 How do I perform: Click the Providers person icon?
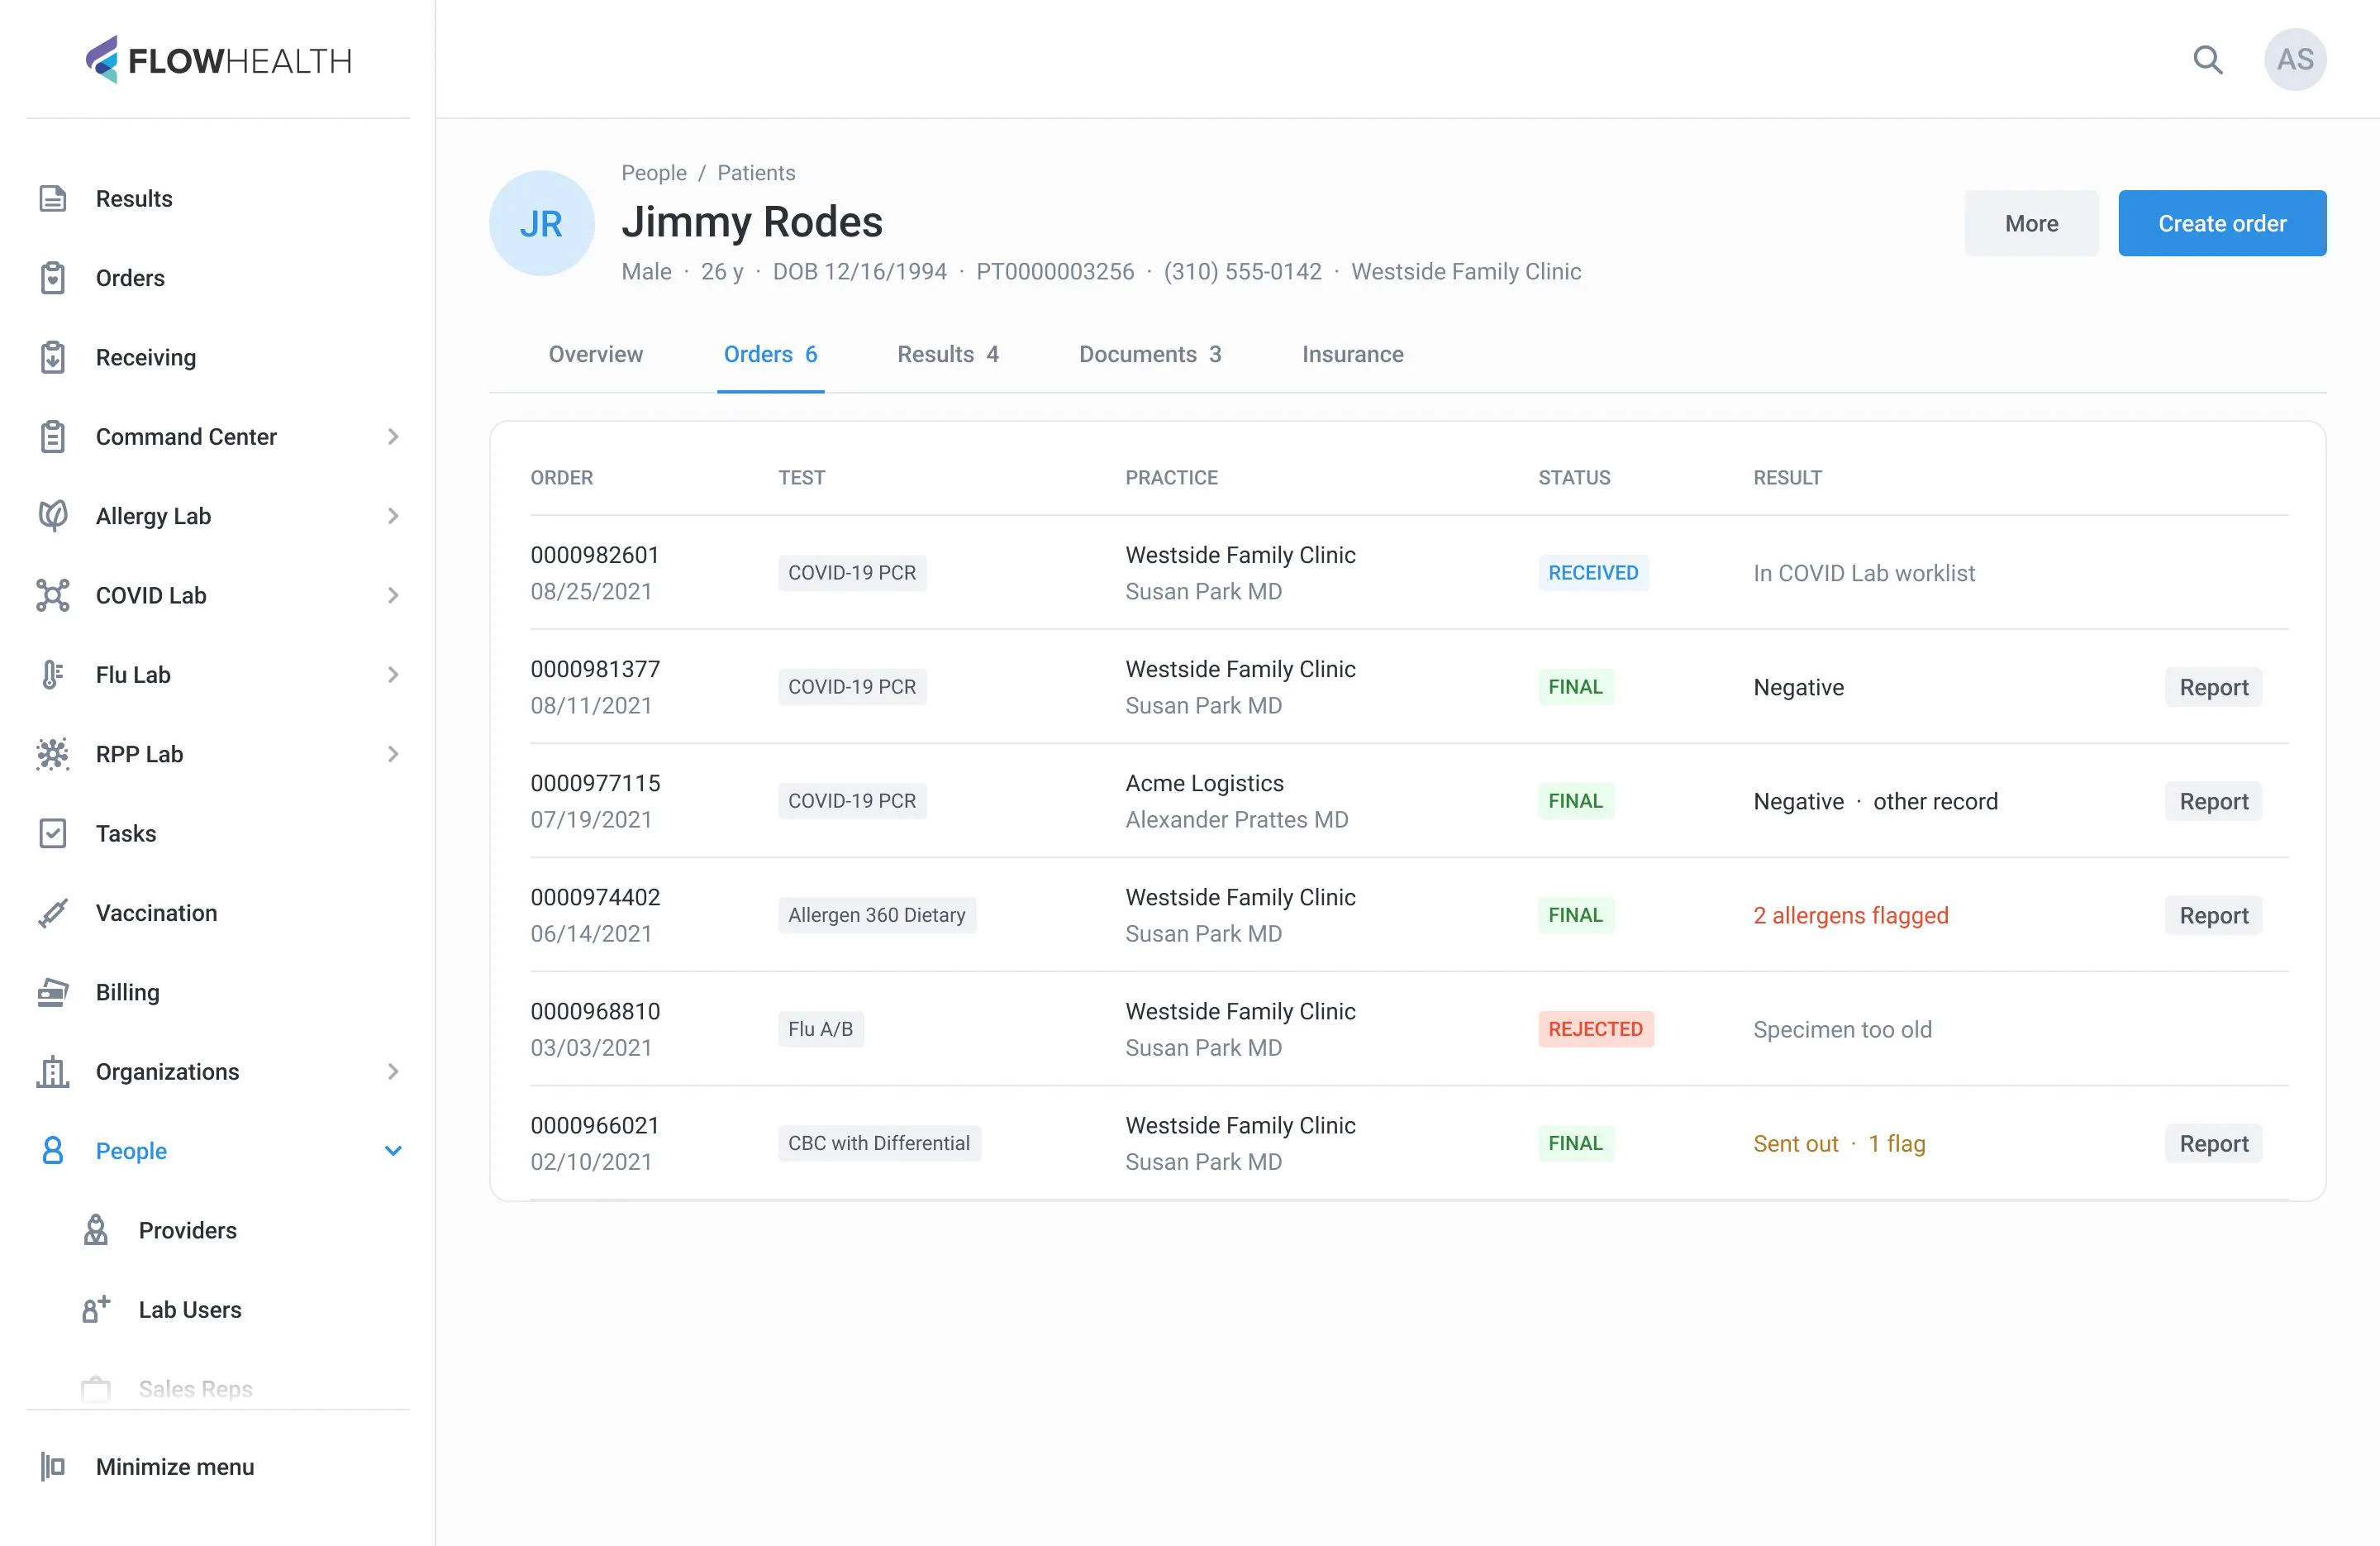96,1231
